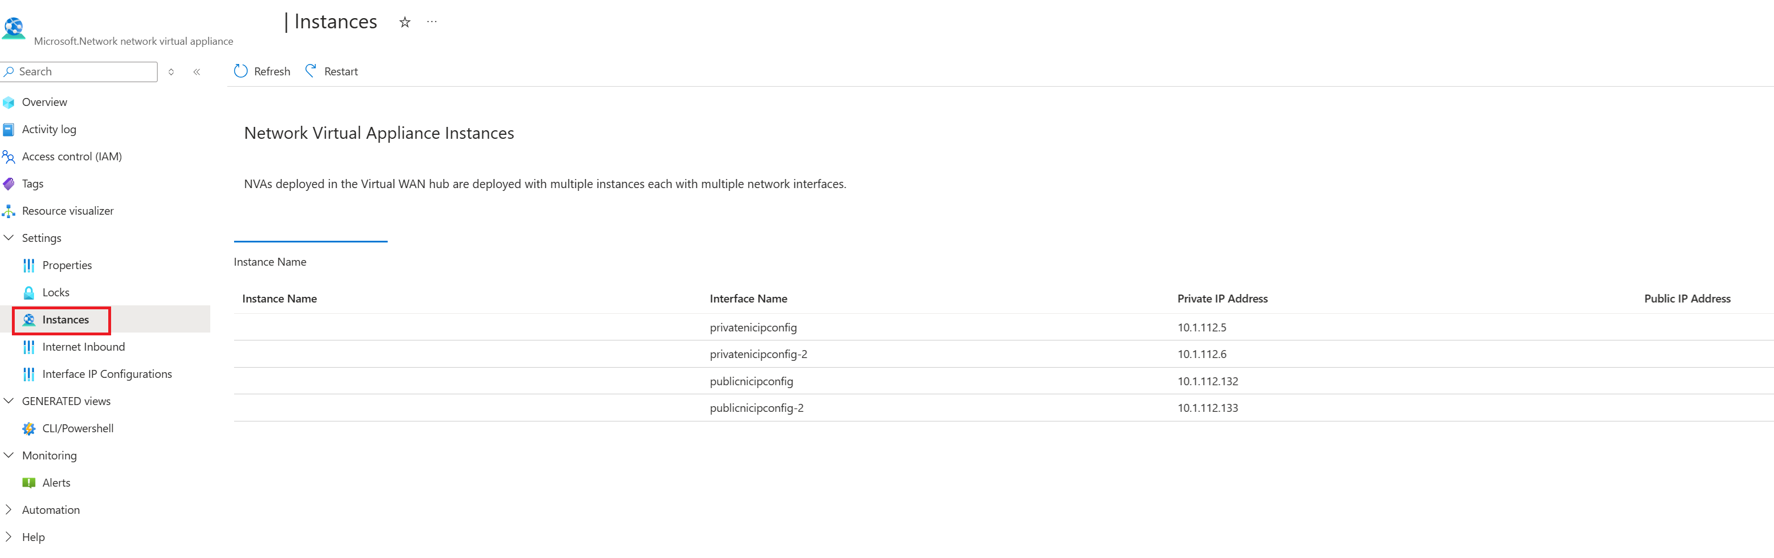Viewport: 1774px width, 558px height.
Task: Collapse the Settings section
Action: coord(9,238)
